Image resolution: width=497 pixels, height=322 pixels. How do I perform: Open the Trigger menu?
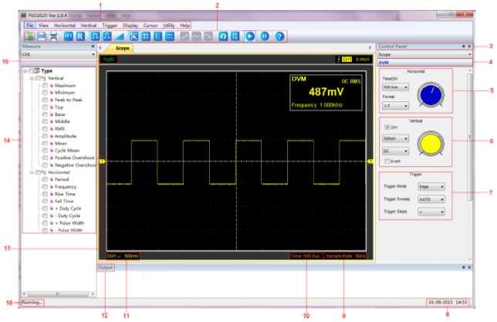pyautogui.click(x=110, y=25)
